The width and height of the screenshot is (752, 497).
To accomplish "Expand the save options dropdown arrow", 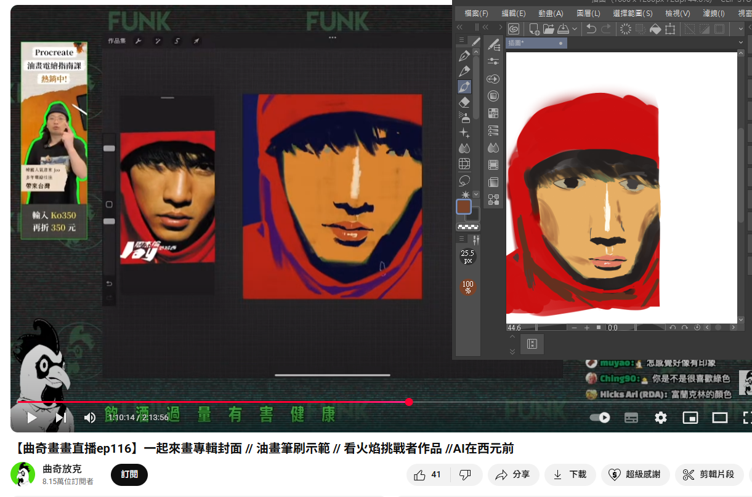I will pyautogui.click(x=575, y=29).
